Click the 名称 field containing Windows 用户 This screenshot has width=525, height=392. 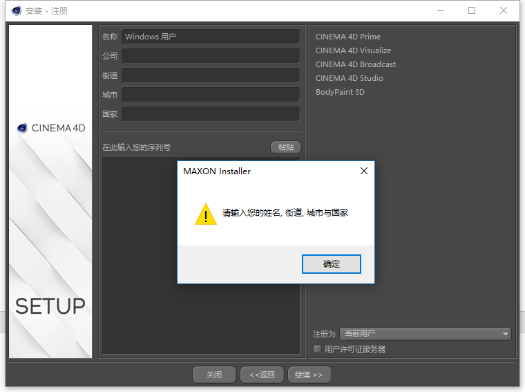click(210, 37)
